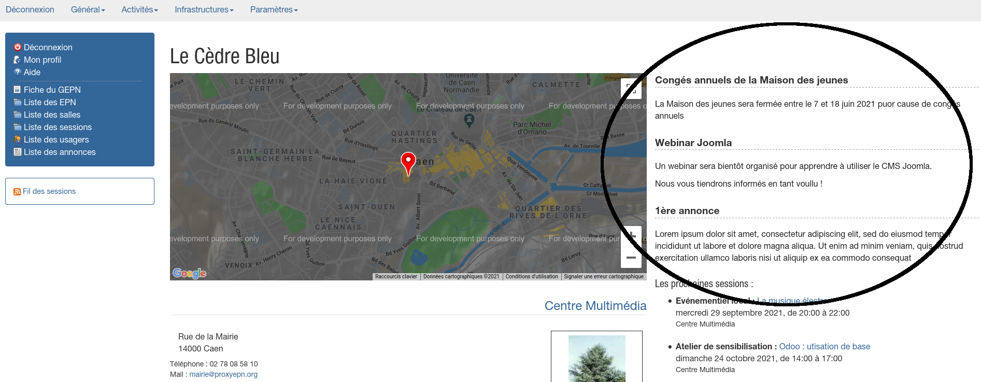Click the Aide question mark icon

pyautogui.click(x=17, y=72)
